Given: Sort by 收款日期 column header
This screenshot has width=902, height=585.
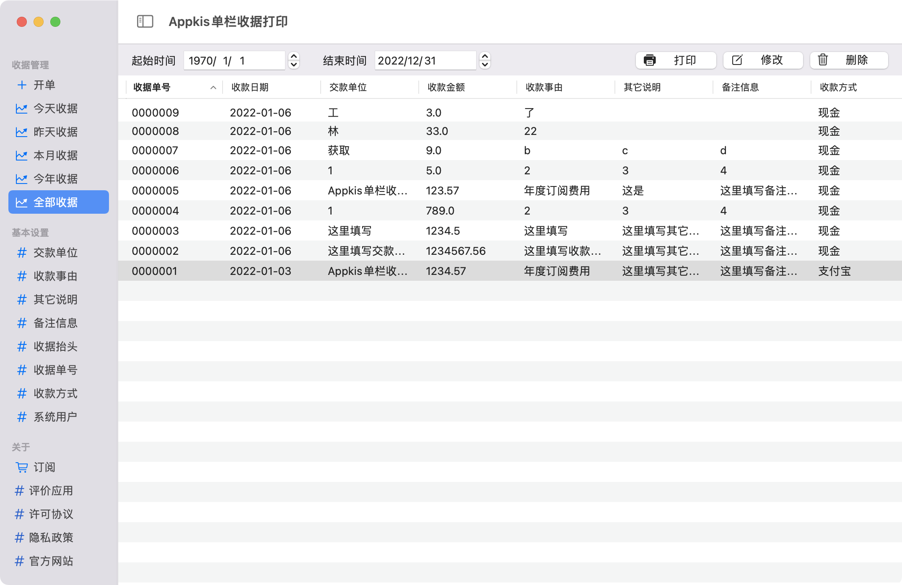Looking at the screenshot, I should [272, 87].
